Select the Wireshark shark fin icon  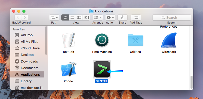click(169, 40)
